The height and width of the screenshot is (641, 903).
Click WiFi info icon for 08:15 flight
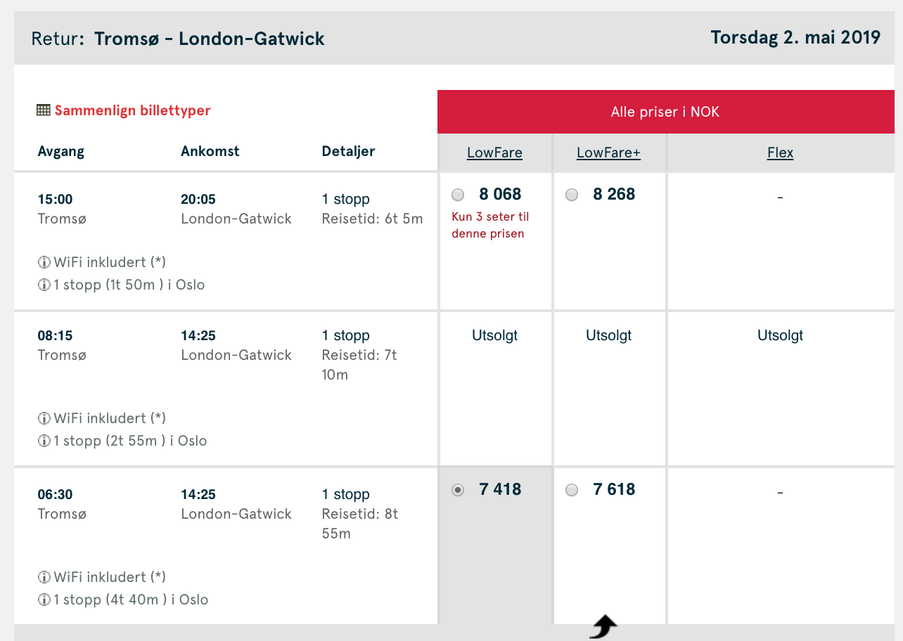click(44, 419)
